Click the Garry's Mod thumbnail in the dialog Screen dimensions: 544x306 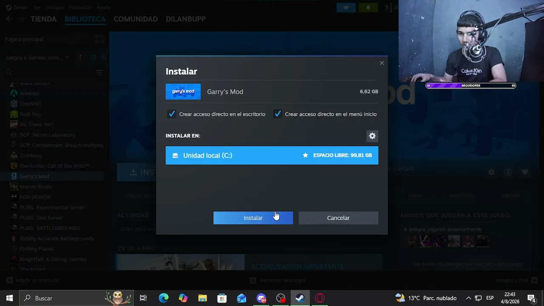pos(183,91)
